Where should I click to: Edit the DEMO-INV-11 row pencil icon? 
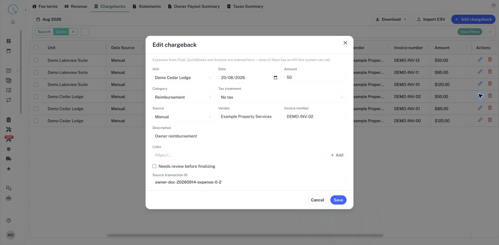coord(480,71)
